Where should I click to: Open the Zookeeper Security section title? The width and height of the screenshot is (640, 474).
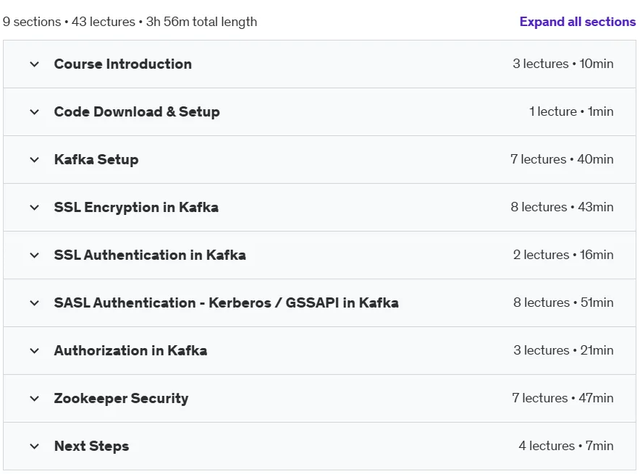coord(121,398)
